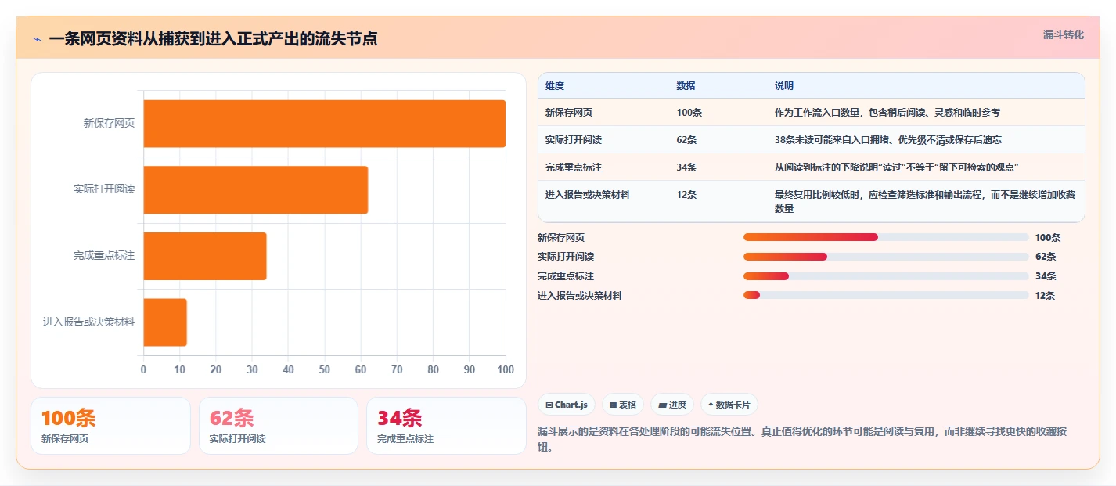
Task: Click the 漏斗转化 label in the header
Action: tap(1063, 34)
